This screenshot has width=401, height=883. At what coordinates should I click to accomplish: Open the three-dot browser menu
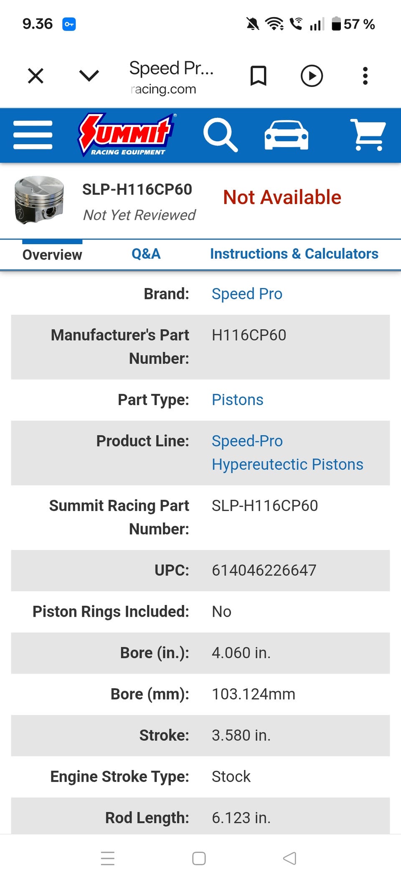coord(365,76)
